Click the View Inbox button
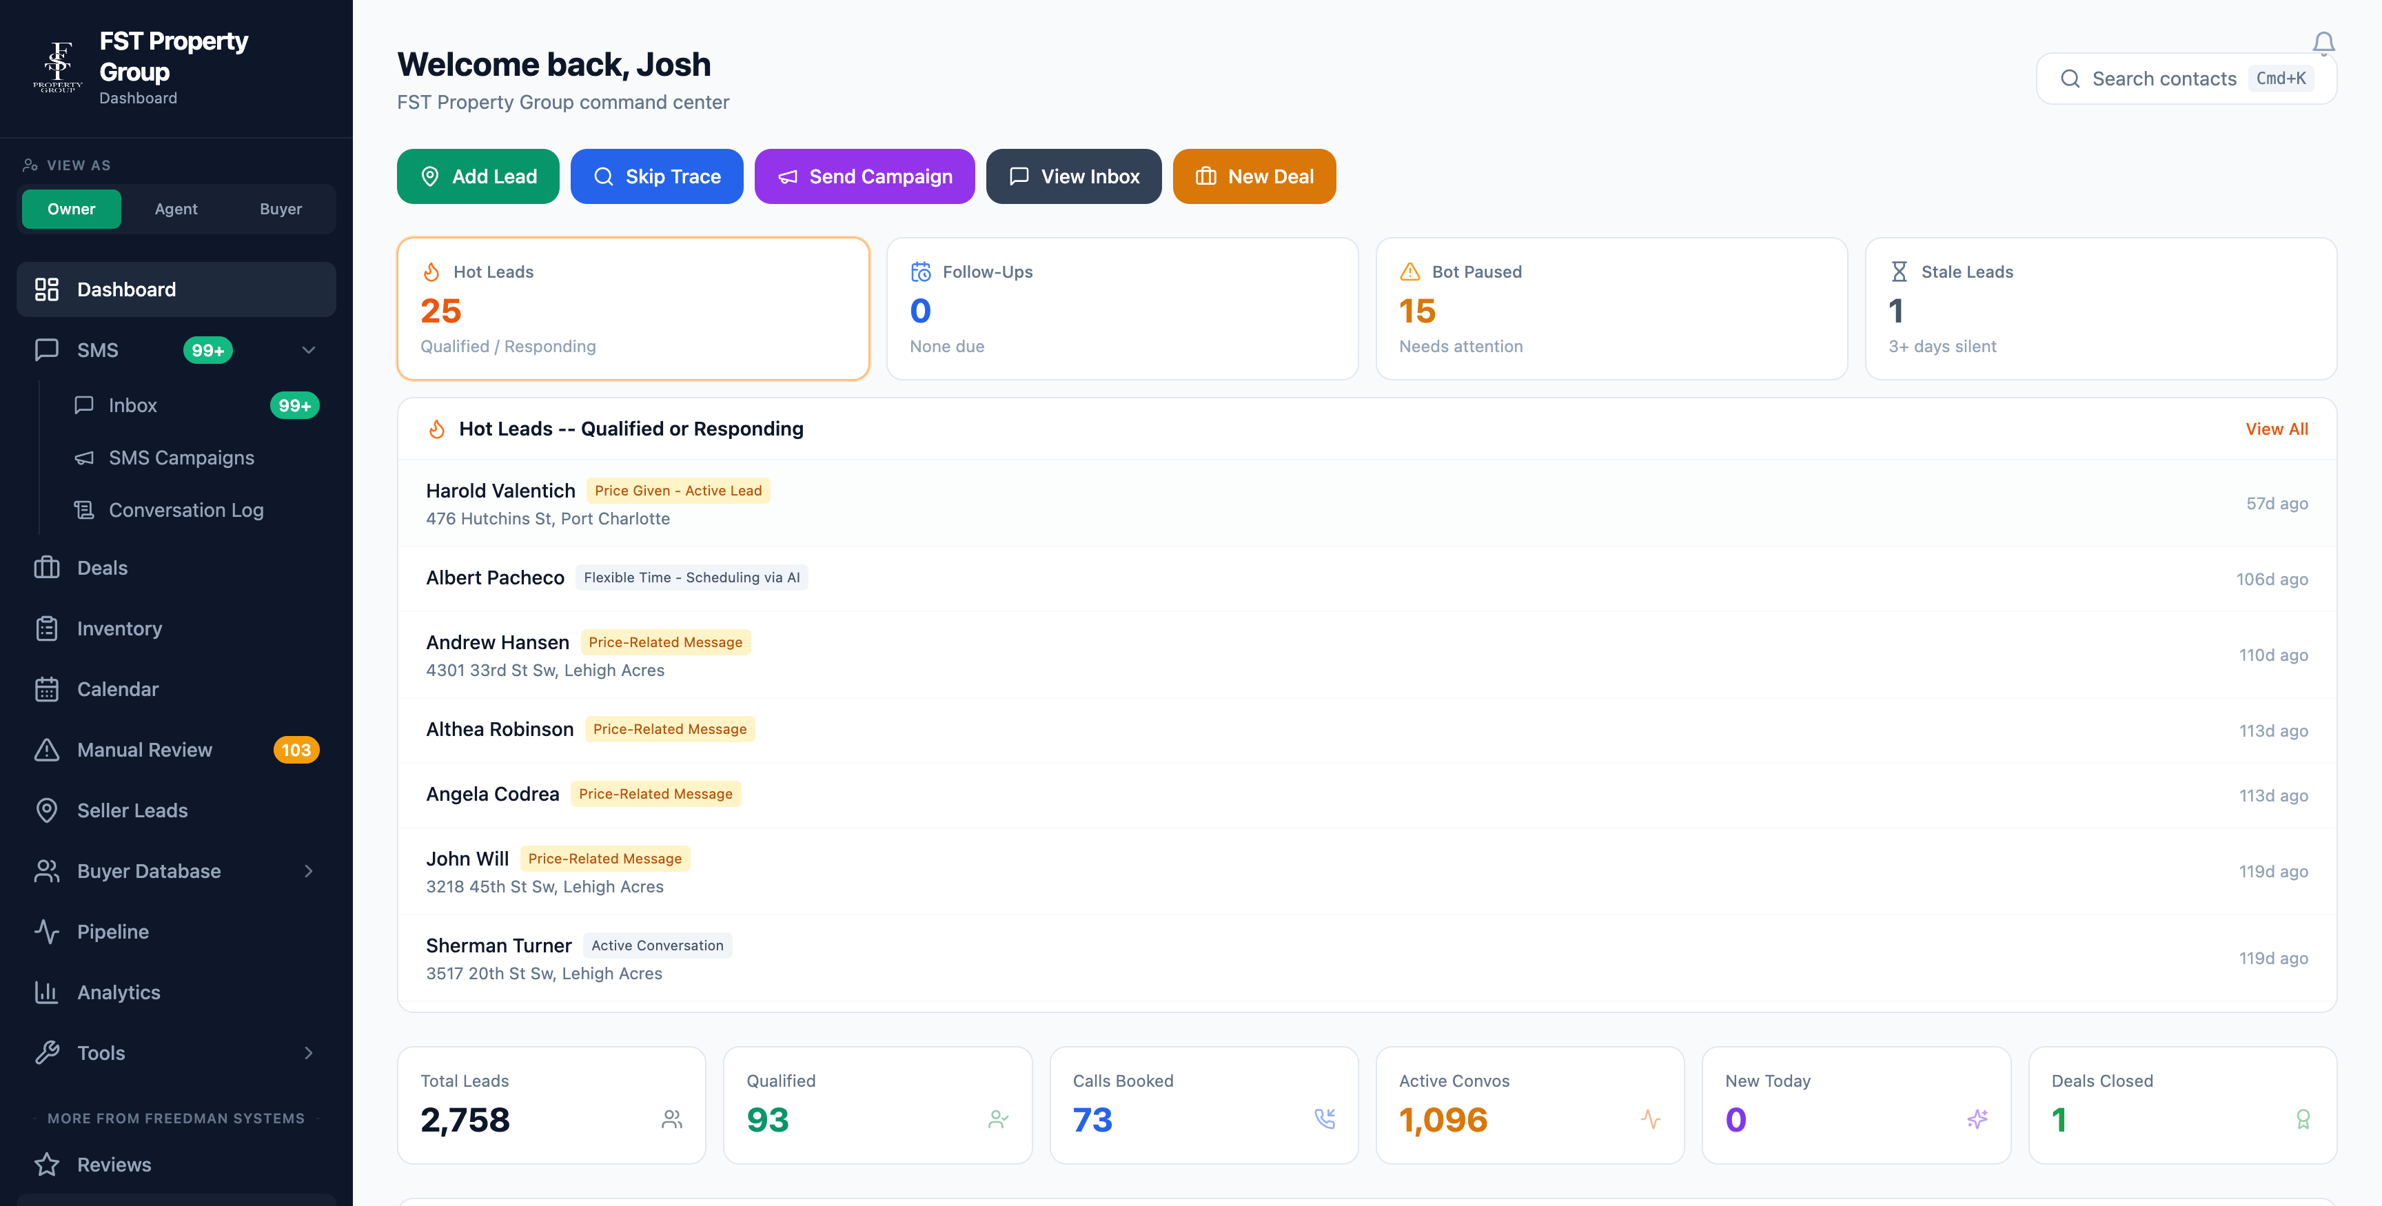The width and height of the screenshot is (2382, 1206). [x=1074, y=176]
